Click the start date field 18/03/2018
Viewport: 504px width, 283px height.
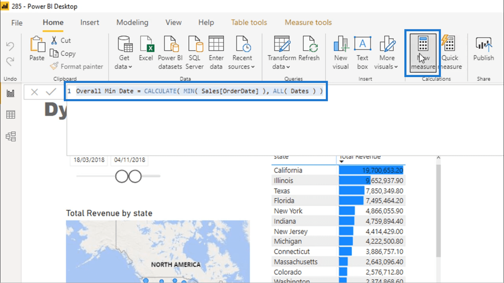[89, 160]
